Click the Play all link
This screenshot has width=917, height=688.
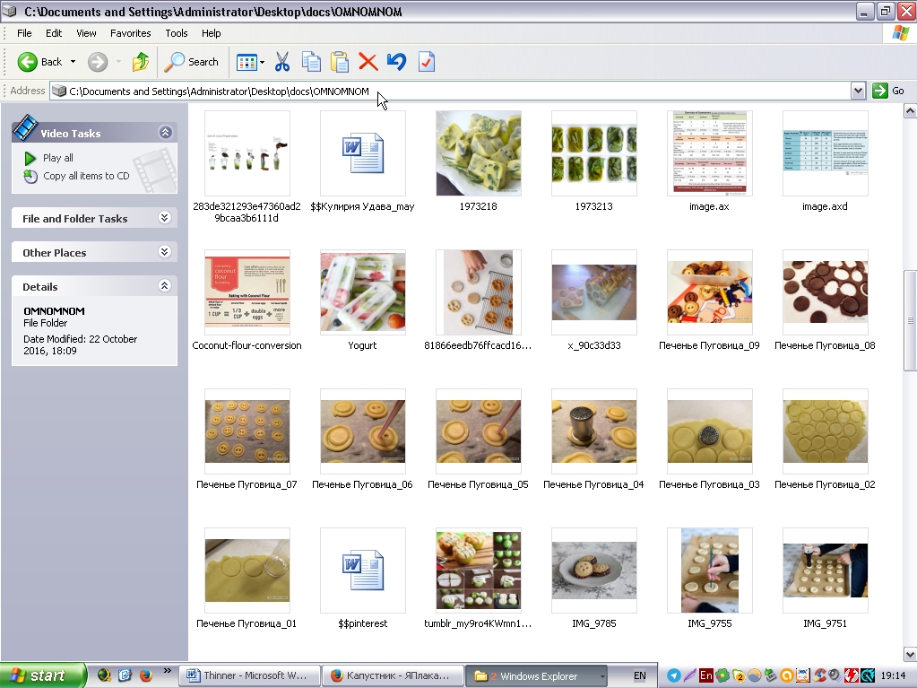pyautogui.click(x=58, y=158)
